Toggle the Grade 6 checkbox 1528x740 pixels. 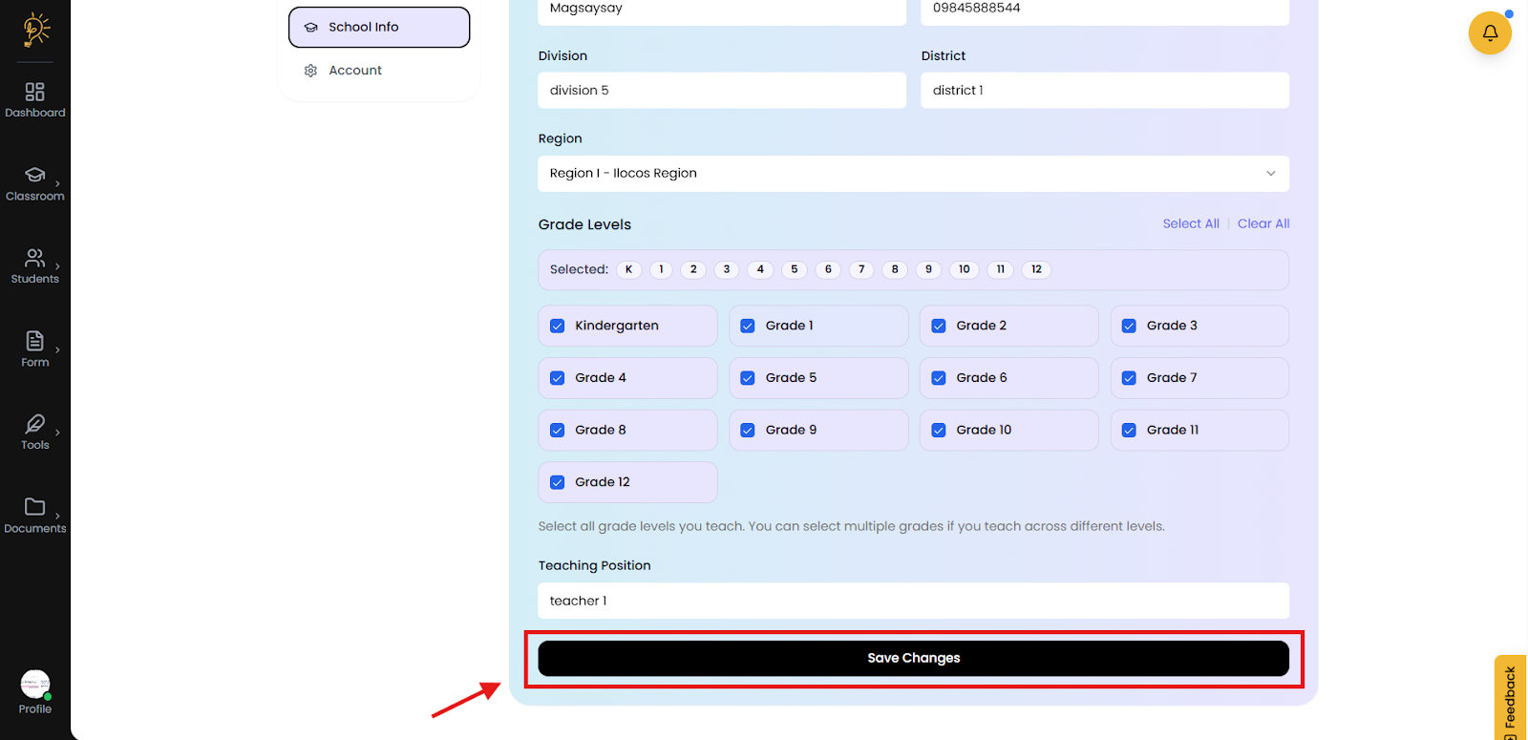coord(939,378)
